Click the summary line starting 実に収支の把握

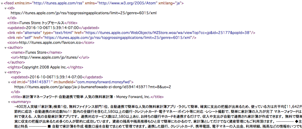158,121
